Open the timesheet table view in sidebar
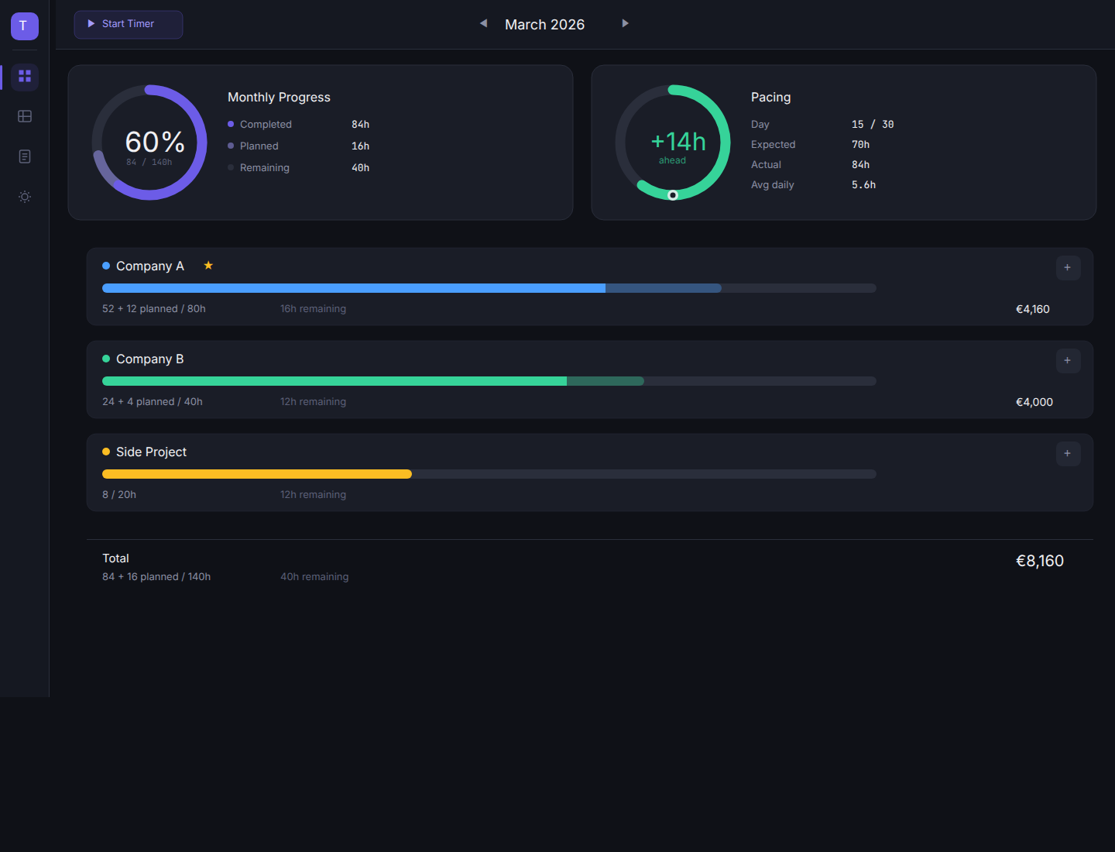Viewport: 1115px width, 852px height. (24, 115)
